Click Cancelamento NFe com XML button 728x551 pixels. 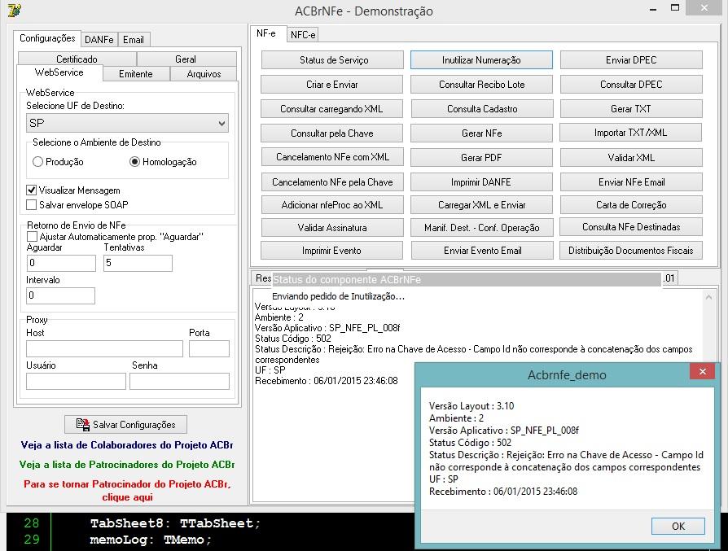pyautogui.click(x=332, y=157)
